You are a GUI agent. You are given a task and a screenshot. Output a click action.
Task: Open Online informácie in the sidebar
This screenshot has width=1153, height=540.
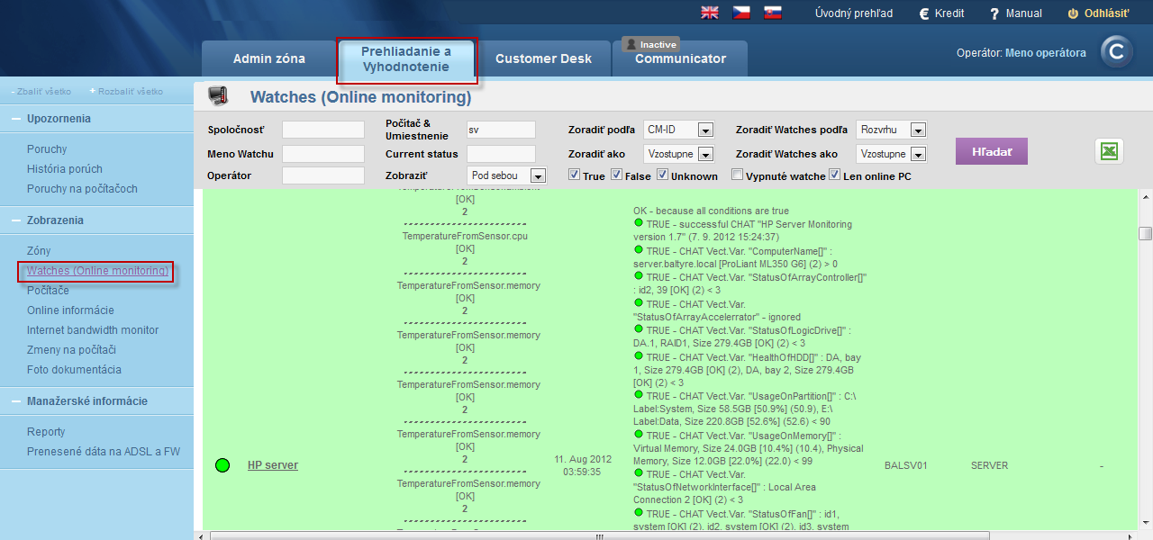click(x=70, y=310)
